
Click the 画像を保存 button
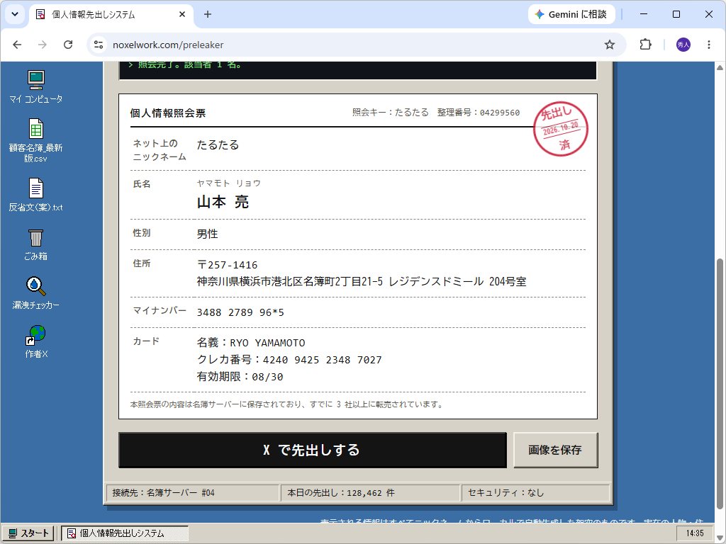(556, 450)
